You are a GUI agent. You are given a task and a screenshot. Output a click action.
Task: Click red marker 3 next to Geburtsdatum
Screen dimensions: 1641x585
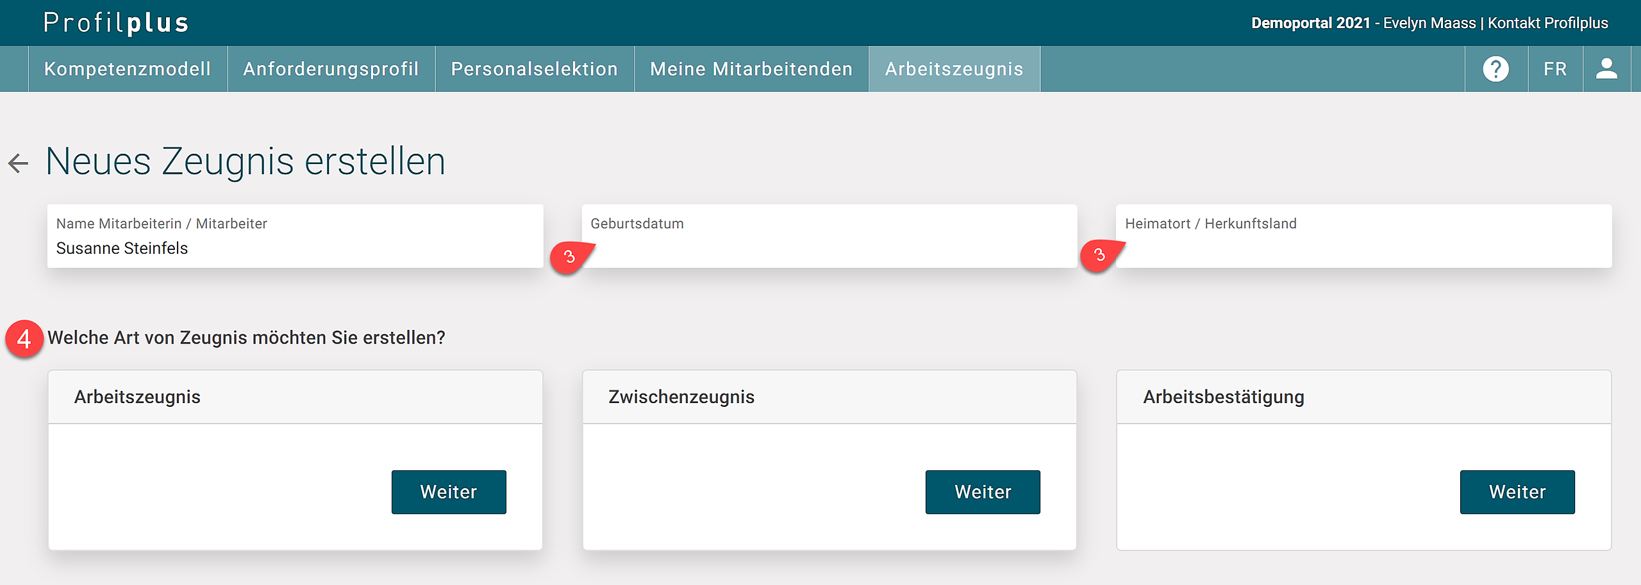[569, 257]
